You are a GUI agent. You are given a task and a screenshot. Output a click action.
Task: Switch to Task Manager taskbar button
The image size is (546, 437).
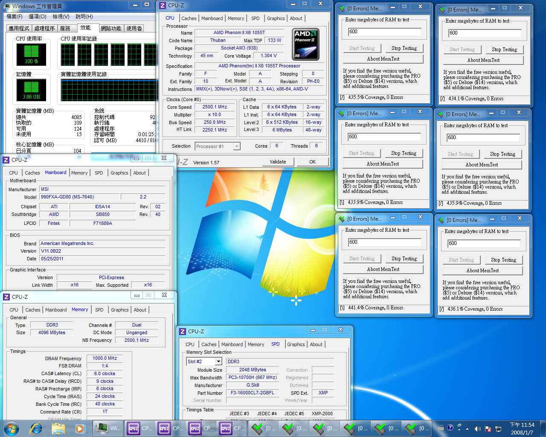108,428
